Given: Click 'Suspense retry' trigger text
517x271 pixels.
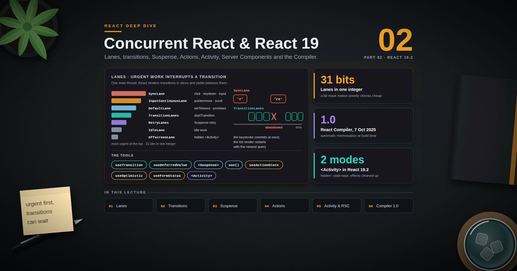Looking at the screenshot, I should pyautogui.click(x=205, y=123).
